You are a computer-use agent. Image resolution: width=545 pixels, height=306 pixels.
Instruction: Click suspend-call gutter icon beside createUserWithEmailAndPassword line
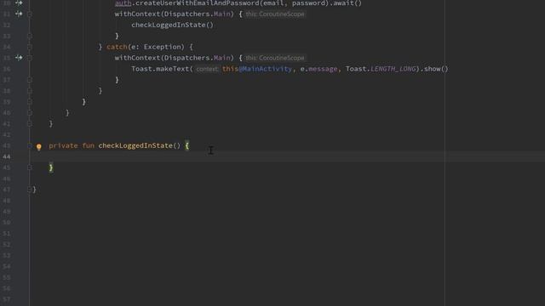(x=19, y=3)
